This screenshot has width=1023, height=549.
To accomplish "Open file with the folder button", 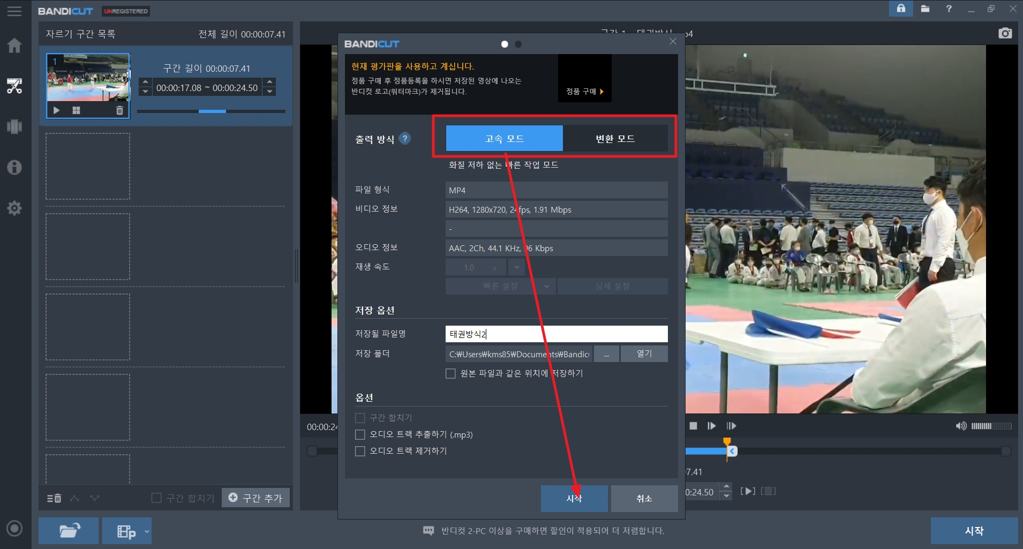I will pyautogui.click(x=69, y=531).
